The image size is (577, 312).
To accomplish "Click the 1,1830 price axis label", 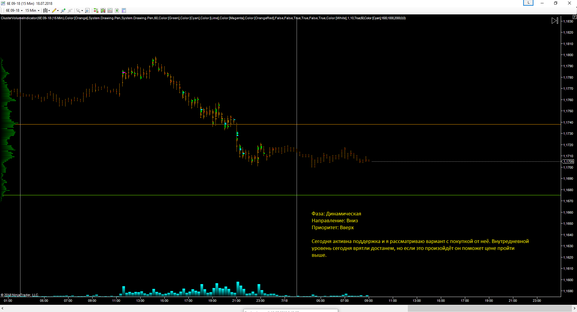I will click(568, 21).
